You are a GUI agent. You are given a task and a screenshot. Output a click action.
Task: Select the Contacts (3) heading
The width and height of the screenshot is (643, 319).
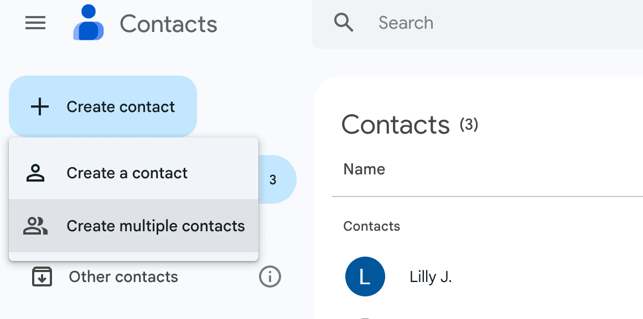(x=409, y=125)
